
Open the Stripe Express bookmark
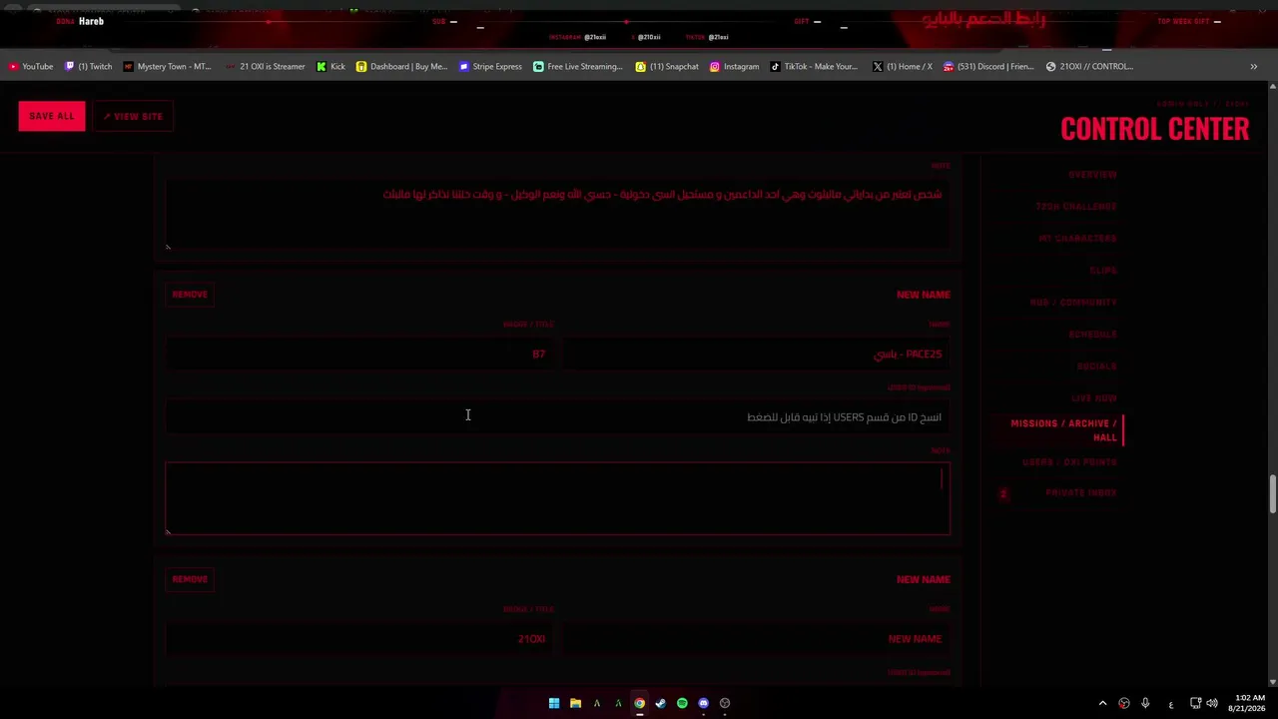(x=490, y=67)
